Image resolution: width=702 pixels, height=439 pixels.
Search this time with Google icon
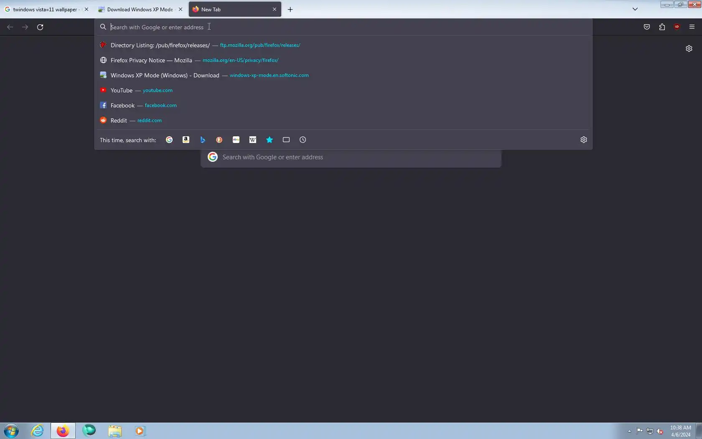tap(169, 140)
